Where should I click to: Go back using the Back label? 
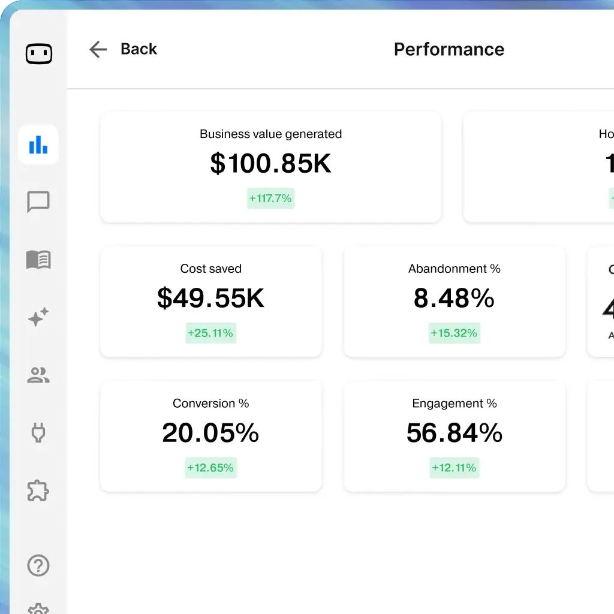pos(139,49)
